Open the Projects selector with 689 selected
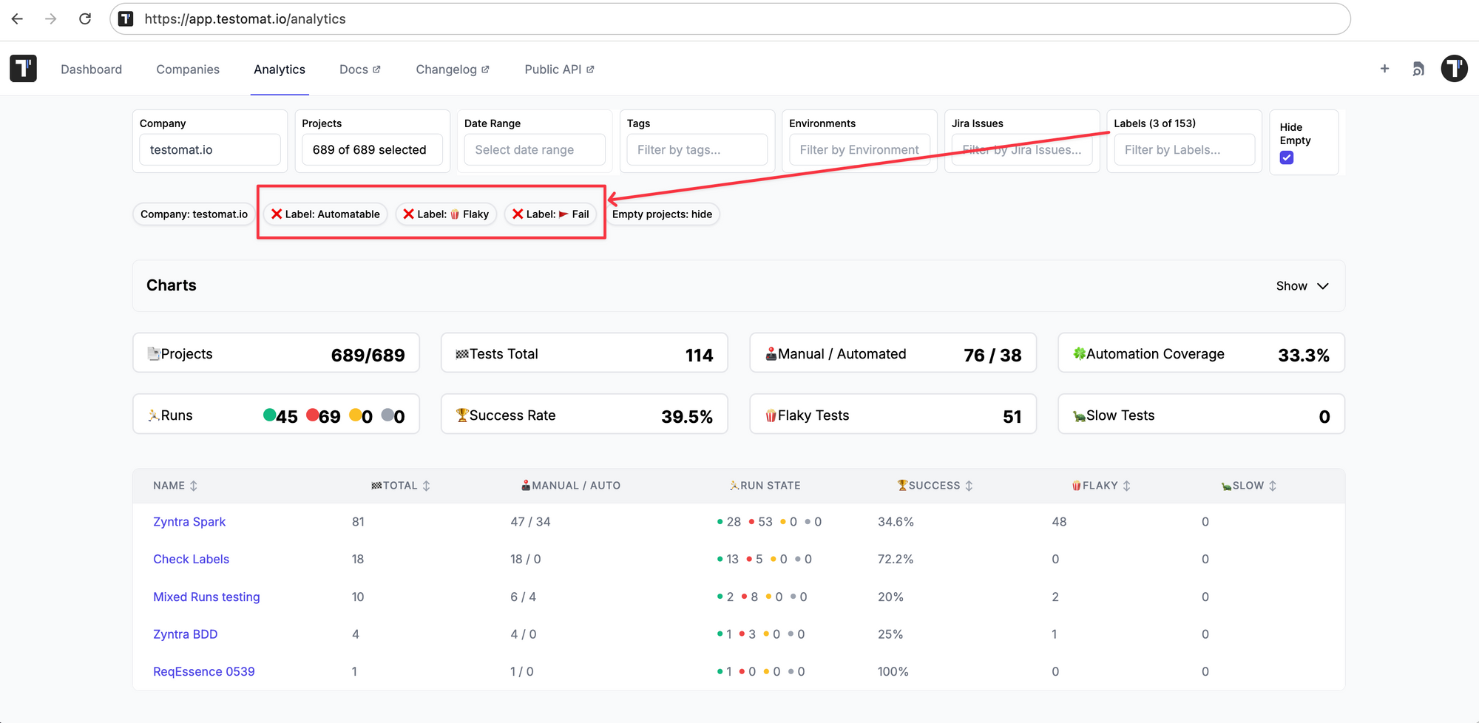The width and height of the screenshot is (1479, 723). point(372,149)
